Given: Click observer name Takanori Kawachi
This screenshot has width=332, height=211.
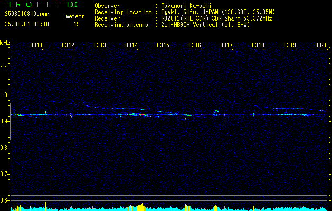Looking at the screenshot, I should 186,6.
